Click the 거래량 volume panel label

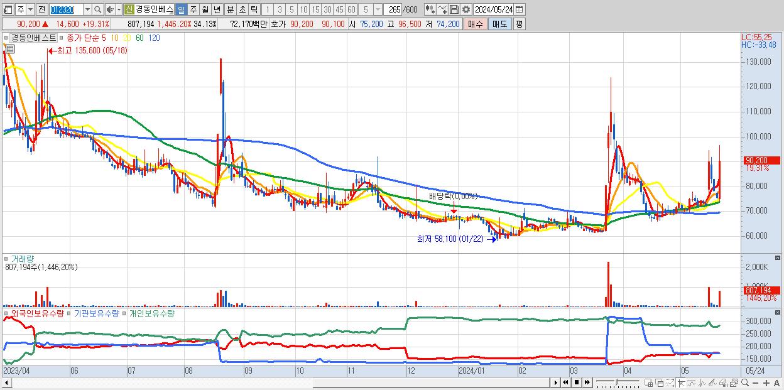22,259
